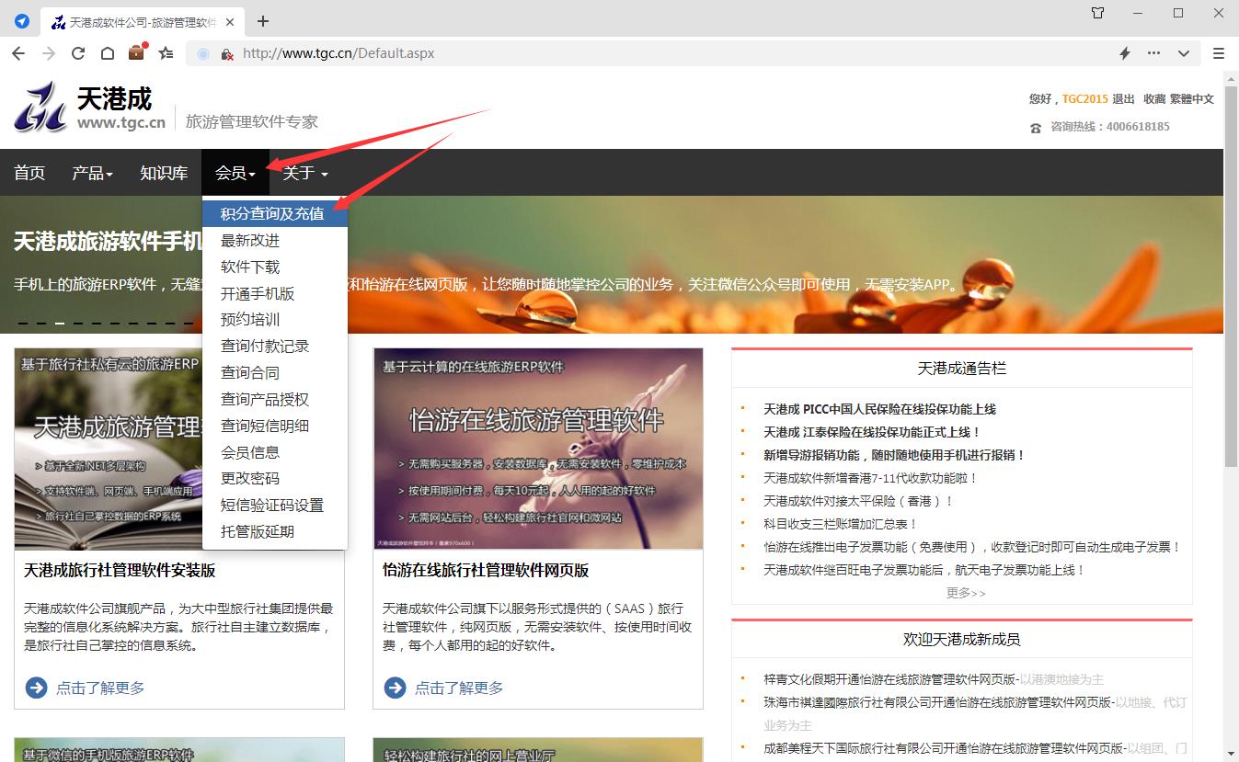Click arrow icon under 怡游在线旅行社管理软件网页版
This screenshot has height=762, width=1239.
pos(395,688)
